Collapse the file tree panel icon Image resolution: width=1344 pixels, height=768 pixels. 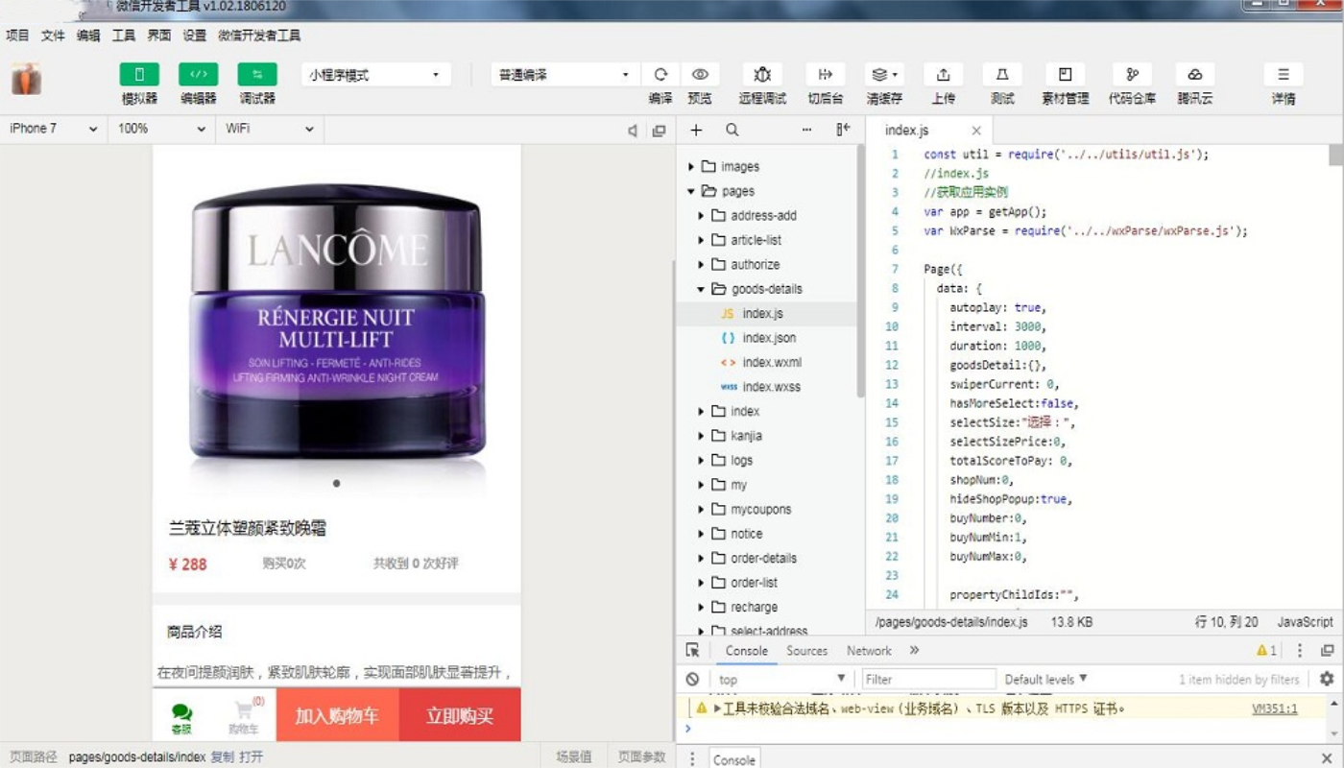[843, 130]
